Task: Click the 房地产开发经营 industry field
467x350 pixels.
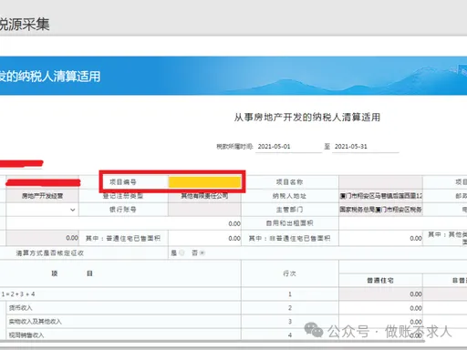Action: [42, 196]
